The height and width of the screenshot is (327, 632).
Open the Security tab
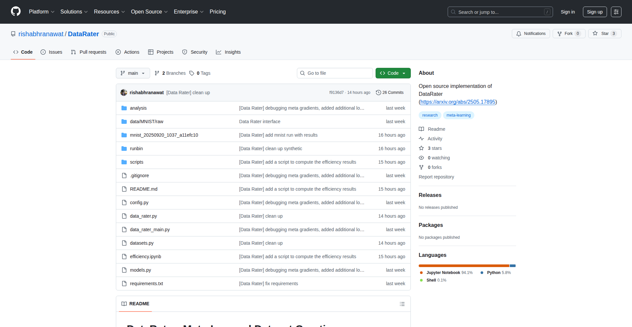195,52
